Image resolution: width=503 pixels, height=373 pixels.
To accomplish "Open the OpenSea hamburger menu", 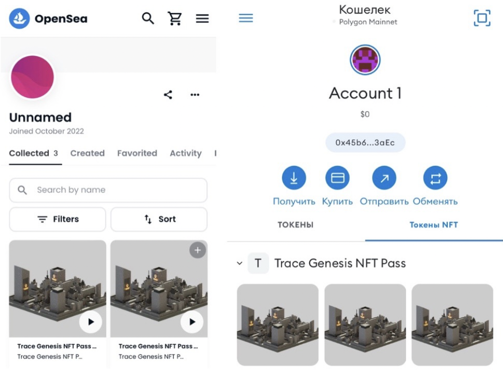I will [x=202, y=18].
